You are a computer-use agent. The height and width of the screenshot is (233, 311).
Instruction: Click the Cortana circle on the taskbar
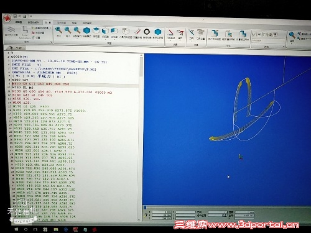pyautogui.click(x=26, y=229)
